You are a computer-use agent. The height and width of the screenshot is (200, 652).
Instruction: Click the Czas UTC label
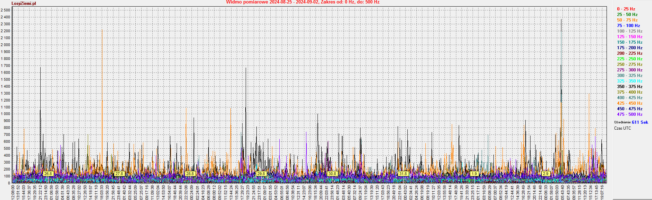point(623,128)
